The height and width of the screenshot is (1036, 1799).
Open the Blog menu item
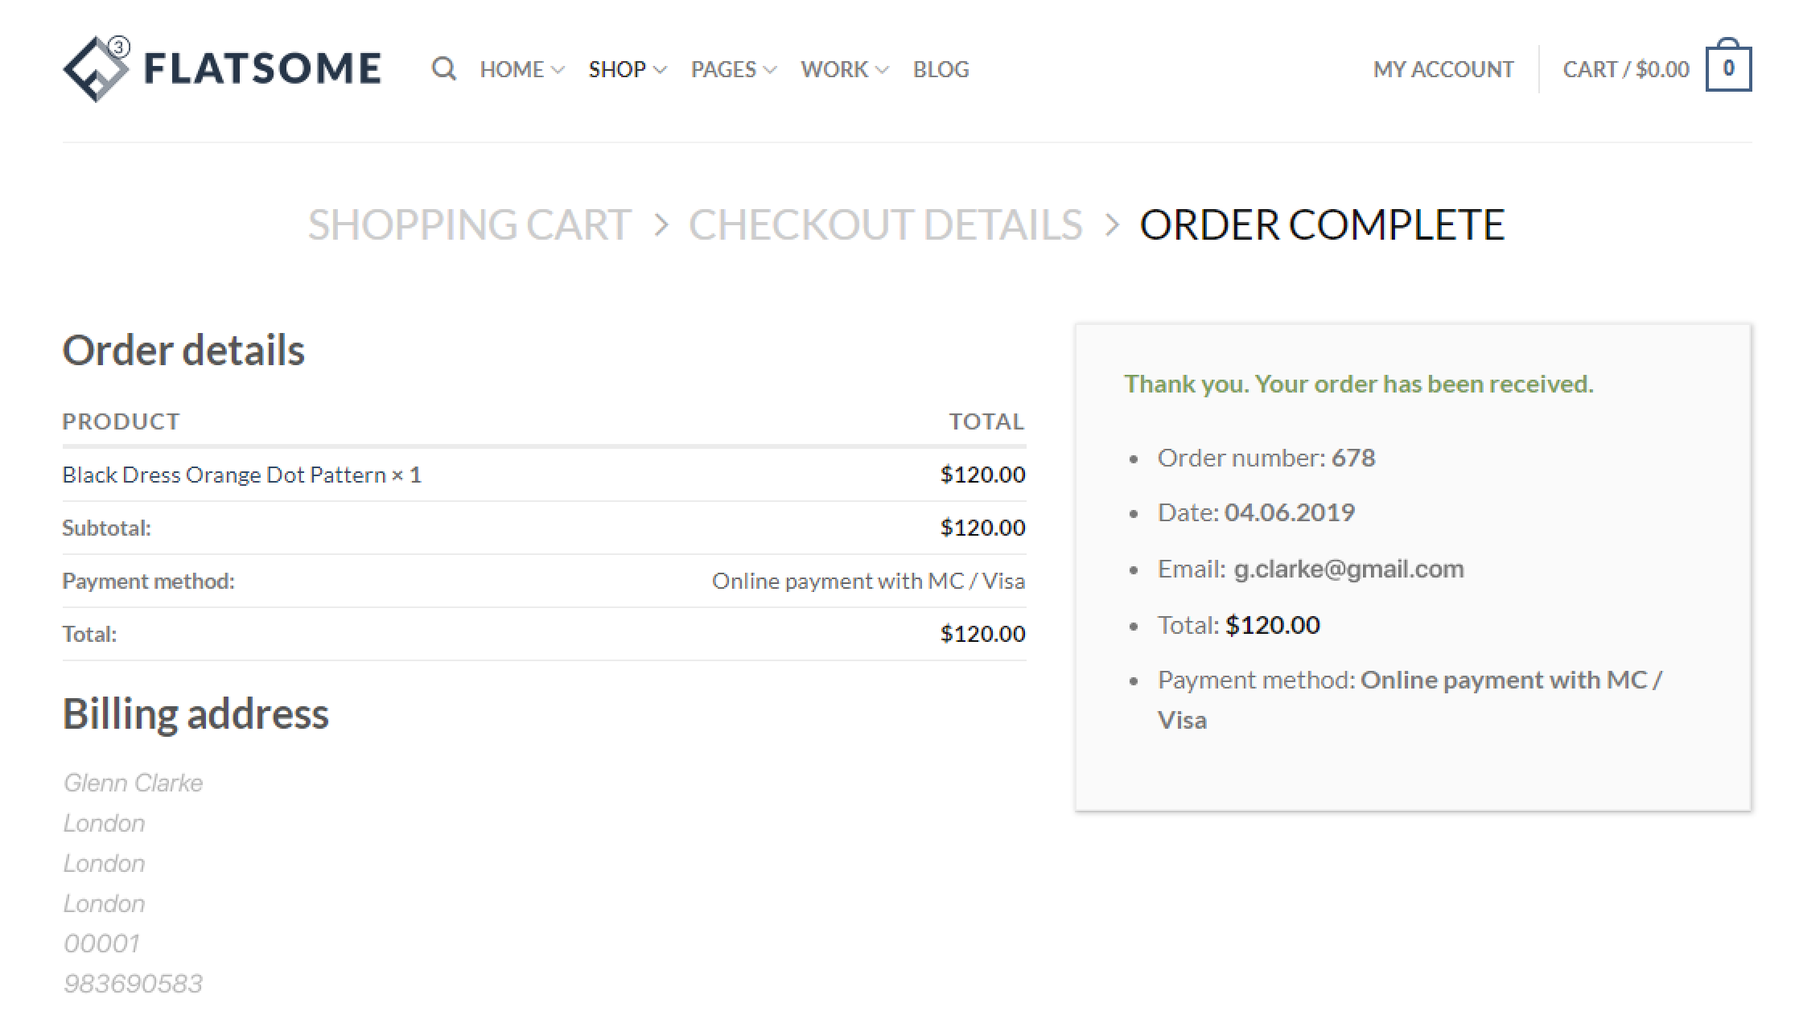pos(941,70)
